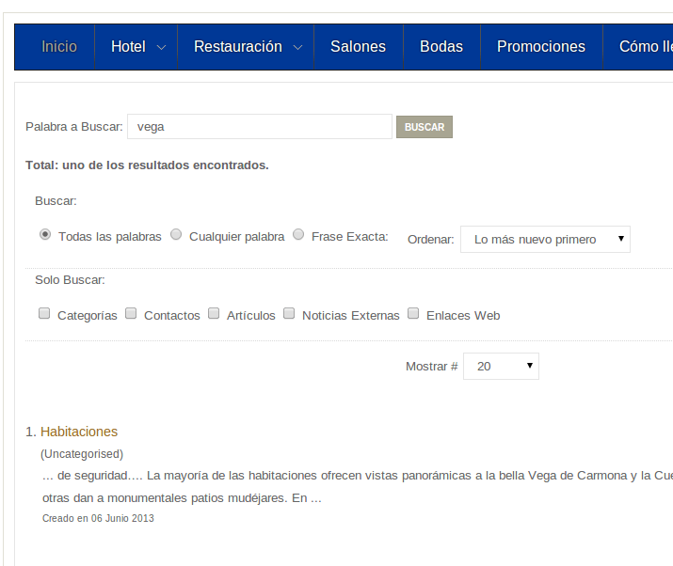Click the result snippet mentioning Vega de Carmona
Screen dimensions: 673x566
point(358,487)
